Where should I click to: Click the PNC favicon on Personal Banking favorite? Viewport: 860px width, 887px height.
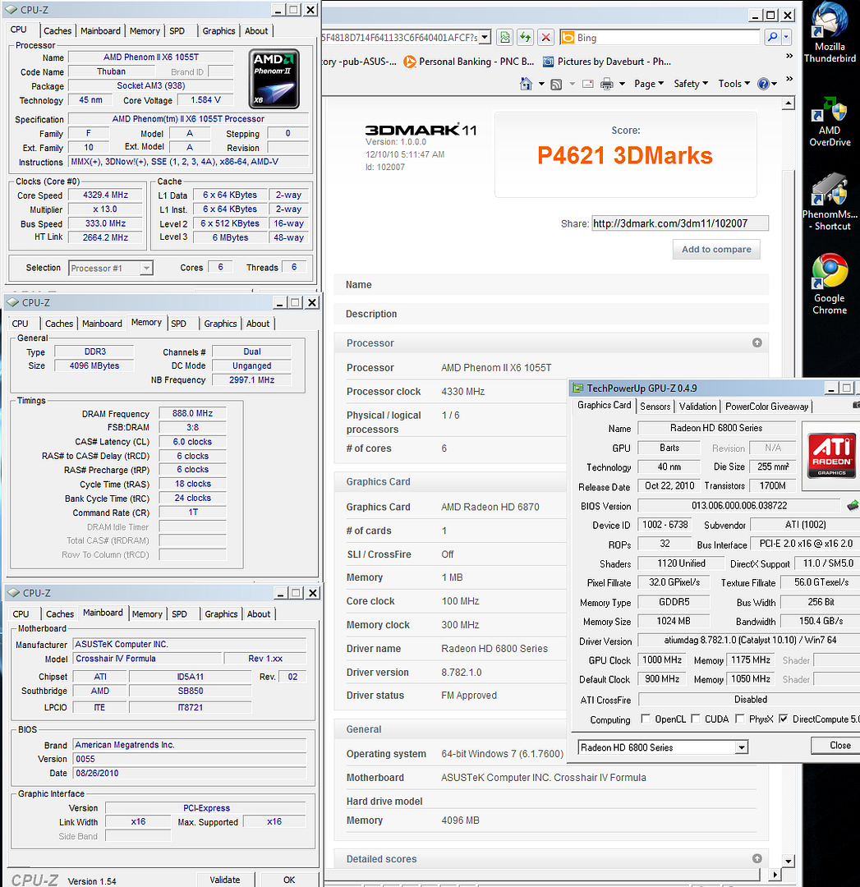coord(409,62)
